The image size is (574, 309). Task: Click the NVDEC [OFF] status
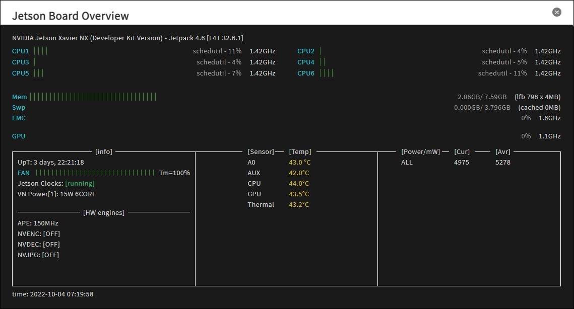coord(51,244)
